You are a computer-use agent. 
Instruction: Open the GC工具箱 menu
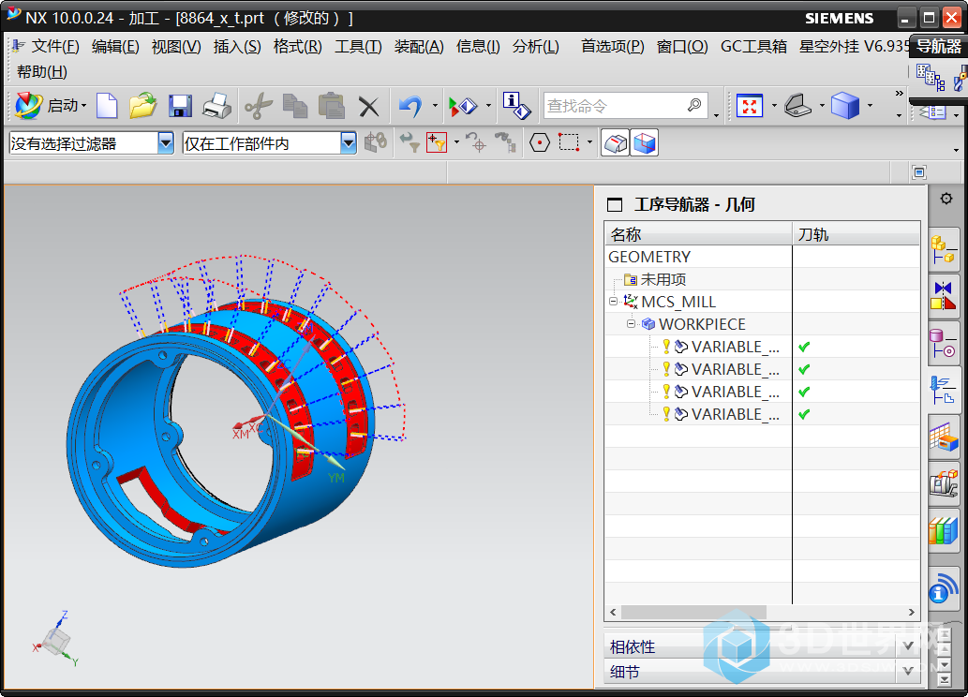(x=753, y=46)
